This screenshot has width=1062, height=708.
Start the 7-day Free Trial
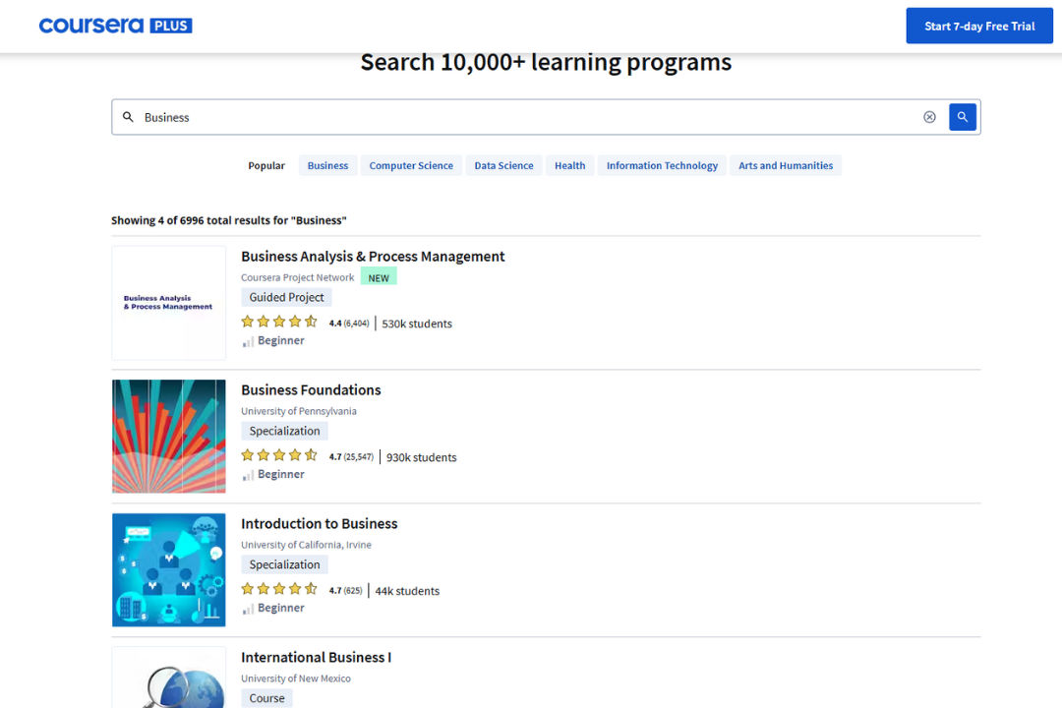click(979, 26)
